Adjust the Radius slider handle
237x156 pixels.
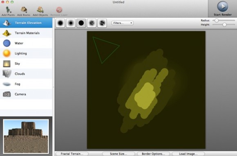click(217, 20)
